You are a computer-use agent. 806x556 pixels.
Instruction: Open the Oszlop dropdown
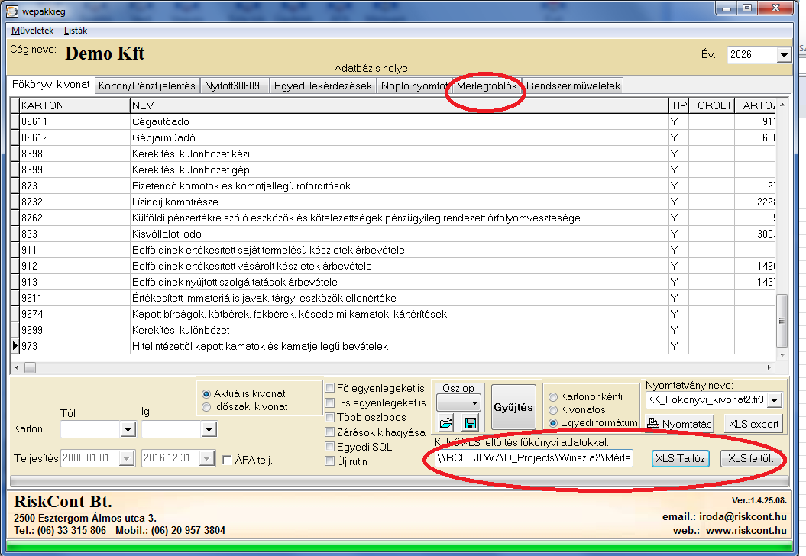click(474, 402)
